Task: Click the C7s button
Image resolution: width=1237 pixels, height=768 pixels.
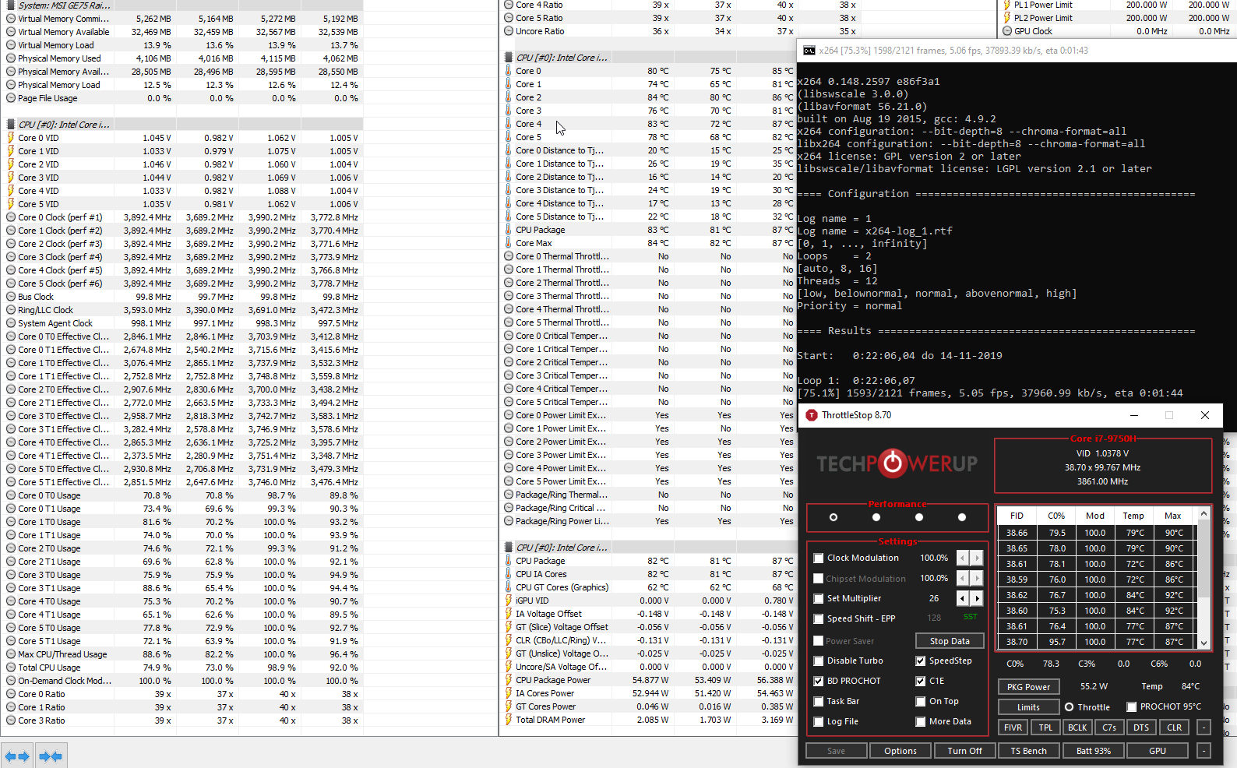Action: pos(1109,727)
